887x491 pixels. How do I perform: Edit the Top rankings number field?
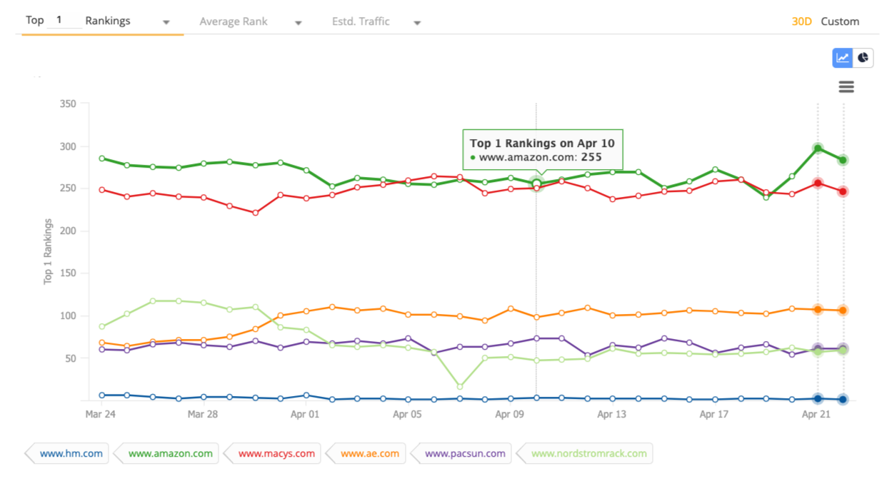tap(66, 21)
